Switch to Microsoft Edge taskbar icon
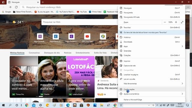The height and width of the screenshot is (108, 192). pyautogui.click(x=68, y=105)
